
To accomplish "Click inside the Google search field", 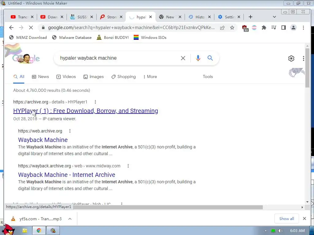I will pyautogui.click(x=118, y=58).
